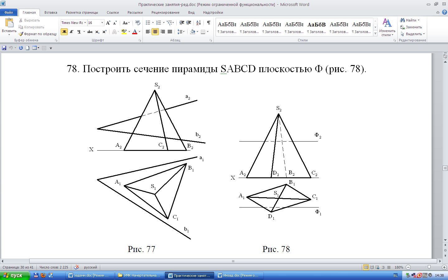This screenshot has width=448, height=280.
Task: Switch to Draft view in status bar
Action: 389,267
